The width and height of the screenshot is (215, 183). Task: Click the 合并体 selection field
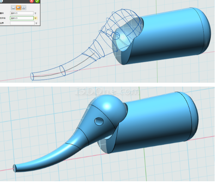coord(21,18)
